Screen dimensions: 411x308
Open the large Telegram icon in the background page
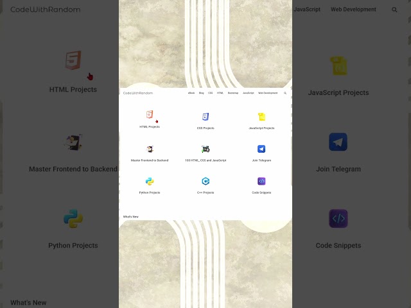coord(338,142)
